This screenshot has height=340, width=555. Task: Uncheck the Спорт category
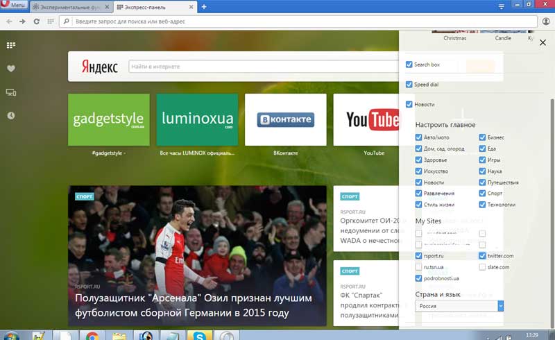pyautogui.click(x=482, y=194)
